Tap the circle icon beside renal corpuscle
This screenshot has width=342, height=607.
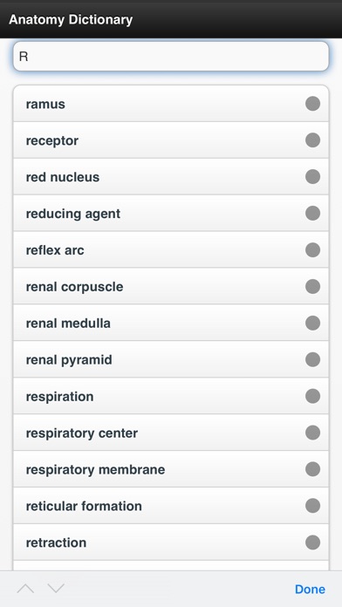(312, 286)
